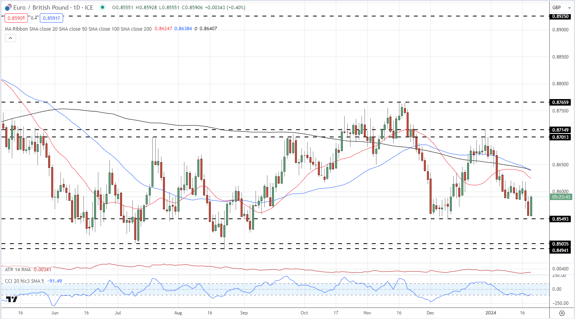Click the Jun label on time axis
The width and height of the screenshot is (575, 319).
tap(55, 313)
